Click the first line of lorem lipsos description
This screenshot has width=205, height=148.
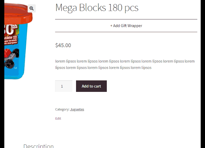125,61
